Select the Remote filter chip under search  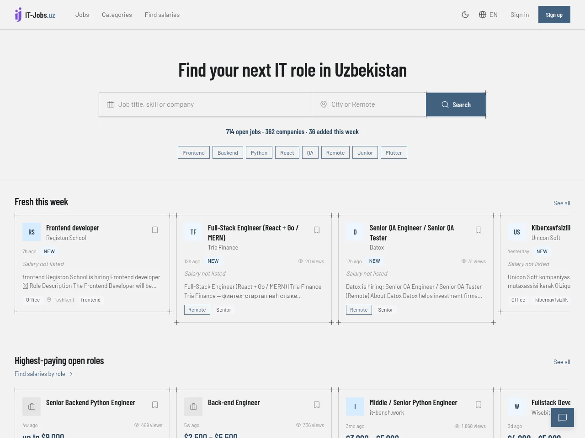click(335, 152)
